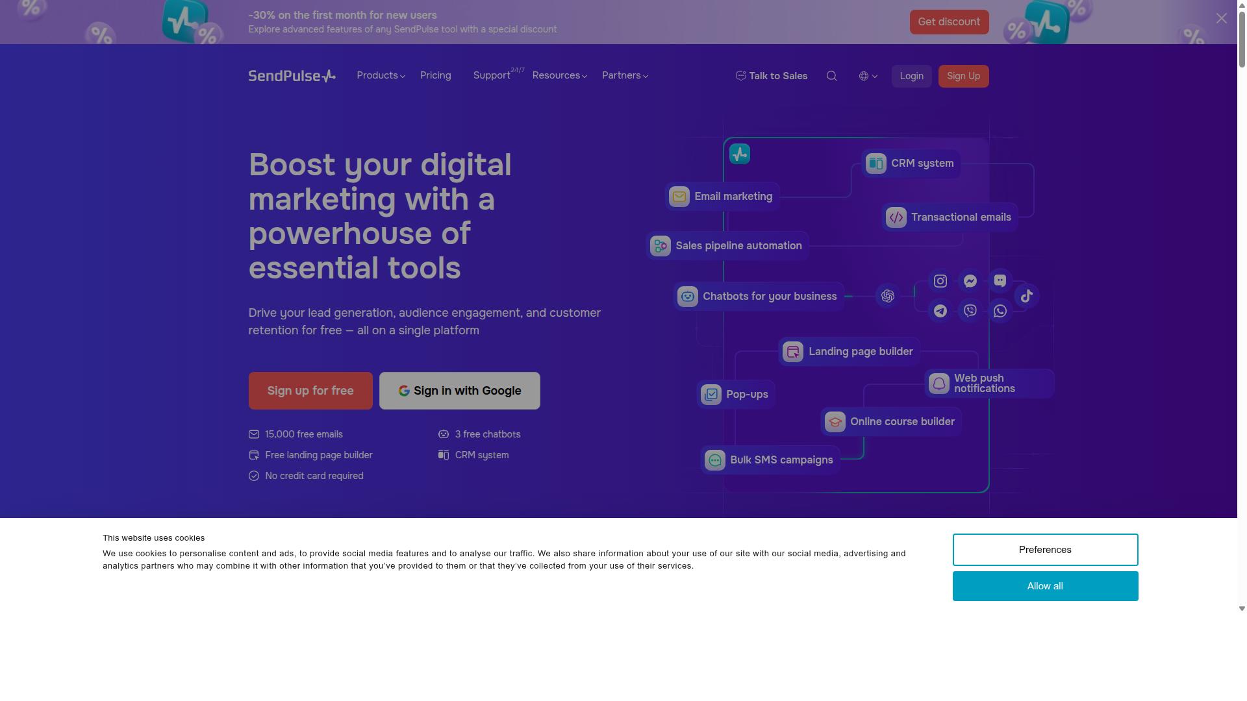
Task: Click the Talk to Sales smiley icon
Action: pos(740,76)
